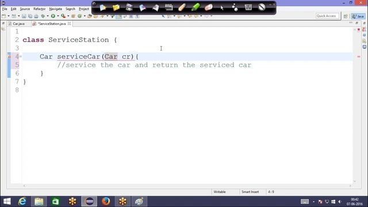Click the Windows Start button
368x207 pixels.
(7, 201)
